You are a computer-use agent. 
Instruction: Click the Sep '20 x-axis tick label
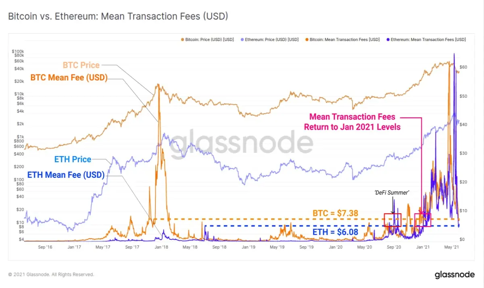tap(394, 247)
